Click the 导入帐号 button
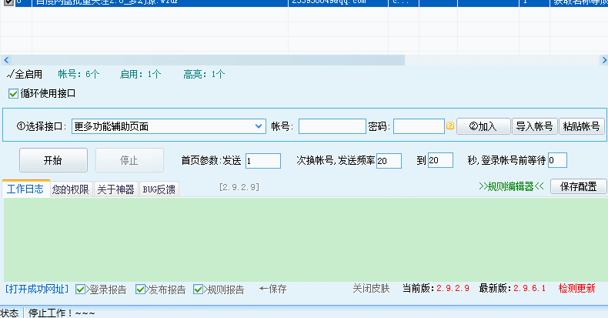The height and width of the screenshot is (318, 608). pos(534,126)
